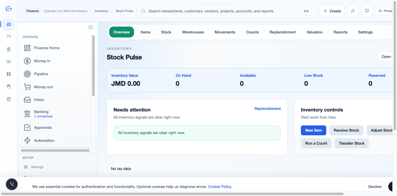
Task: Click the On Hand metric
Action: coord(183,80)
